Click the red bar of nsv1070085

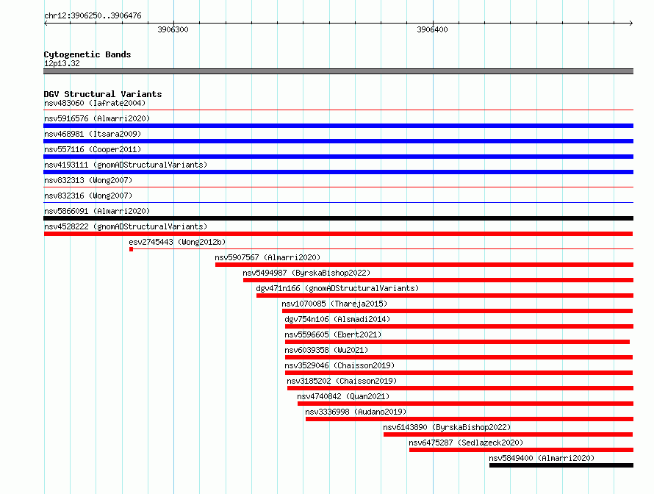click(x=458, y=311)
